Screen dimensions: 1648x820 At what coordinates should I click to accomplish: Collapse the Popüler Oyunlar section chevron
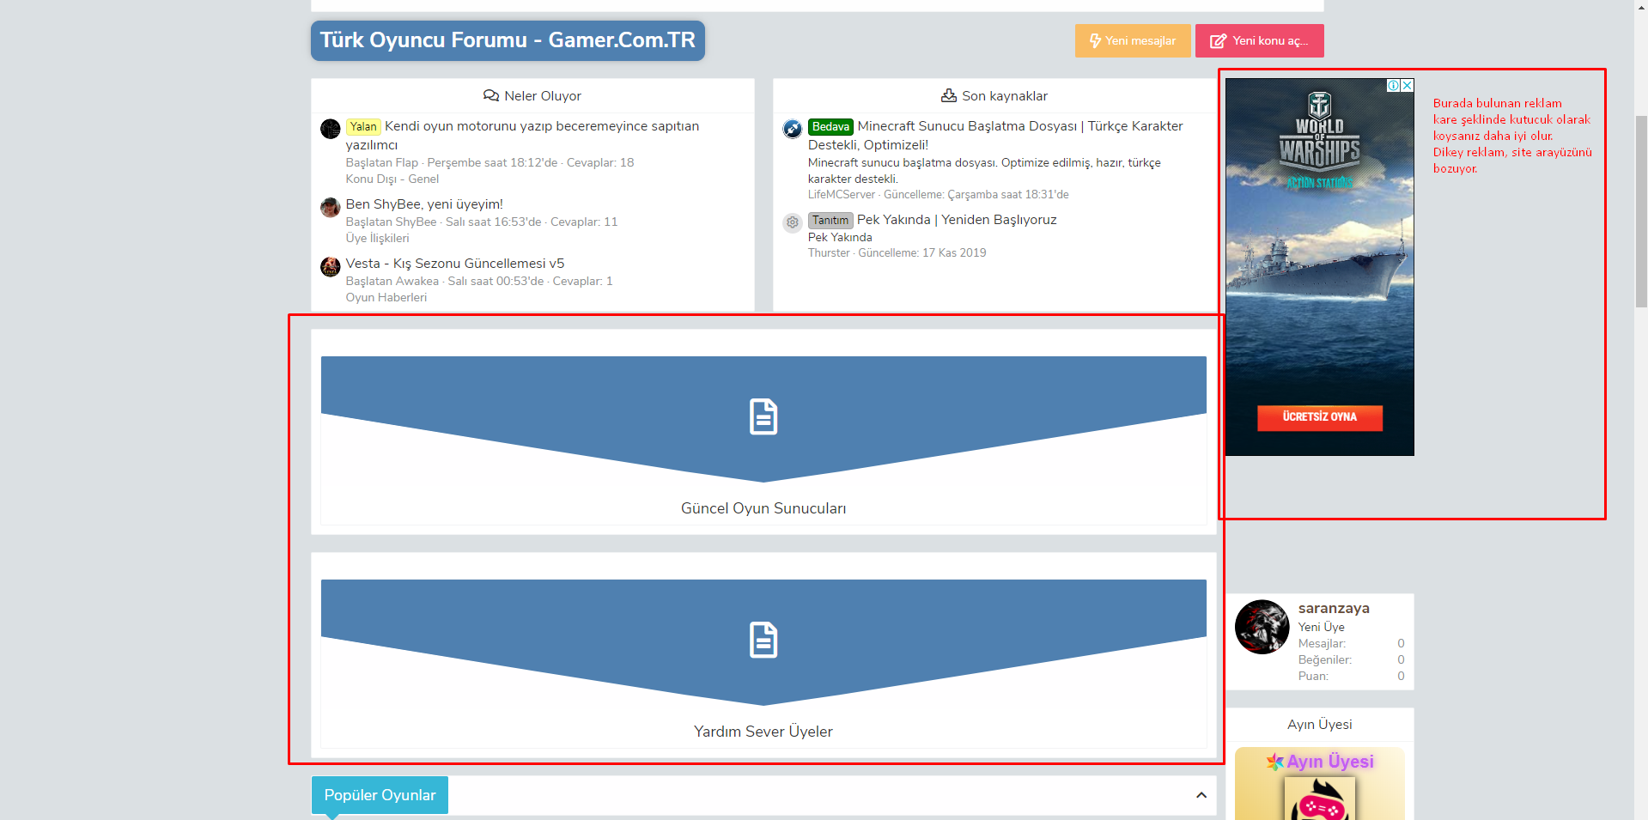(1201, 795)
